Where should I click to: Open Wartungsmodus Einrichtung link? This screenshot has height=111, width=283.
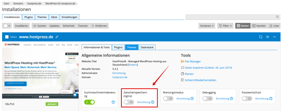point(183,98)
